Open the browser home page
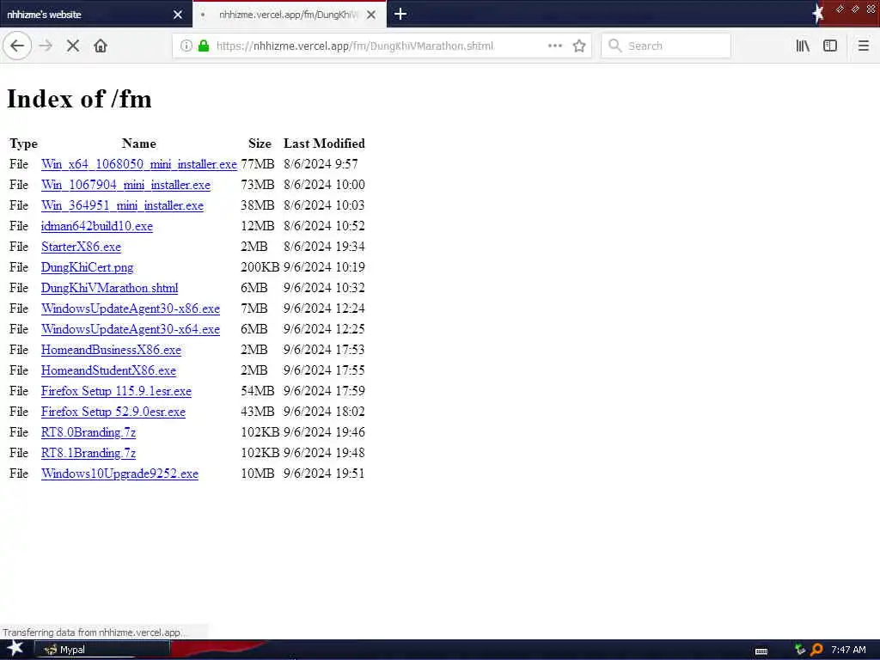The width and height of the screenshot is (880, 660). click(101, 46)
